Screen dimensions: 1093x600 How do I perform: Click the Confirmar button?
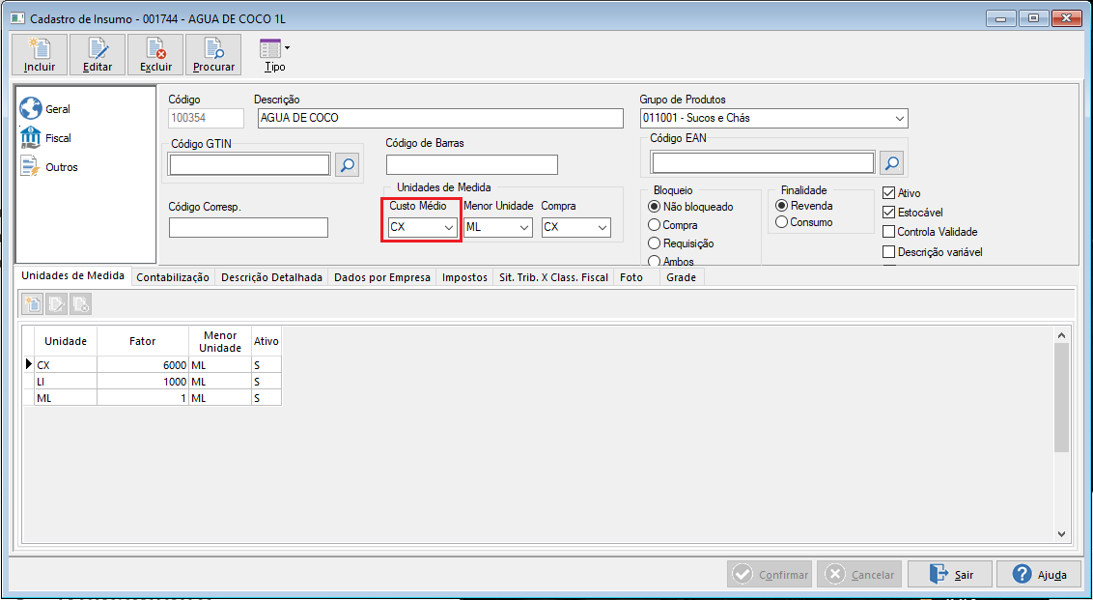(770, 575)
